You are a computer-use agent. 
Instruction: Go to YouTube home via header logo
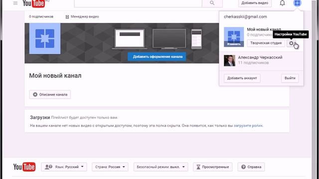point(34,3)
